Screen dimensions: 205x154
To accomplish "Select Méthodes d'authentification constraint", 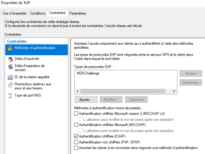I will click(36, 50).
